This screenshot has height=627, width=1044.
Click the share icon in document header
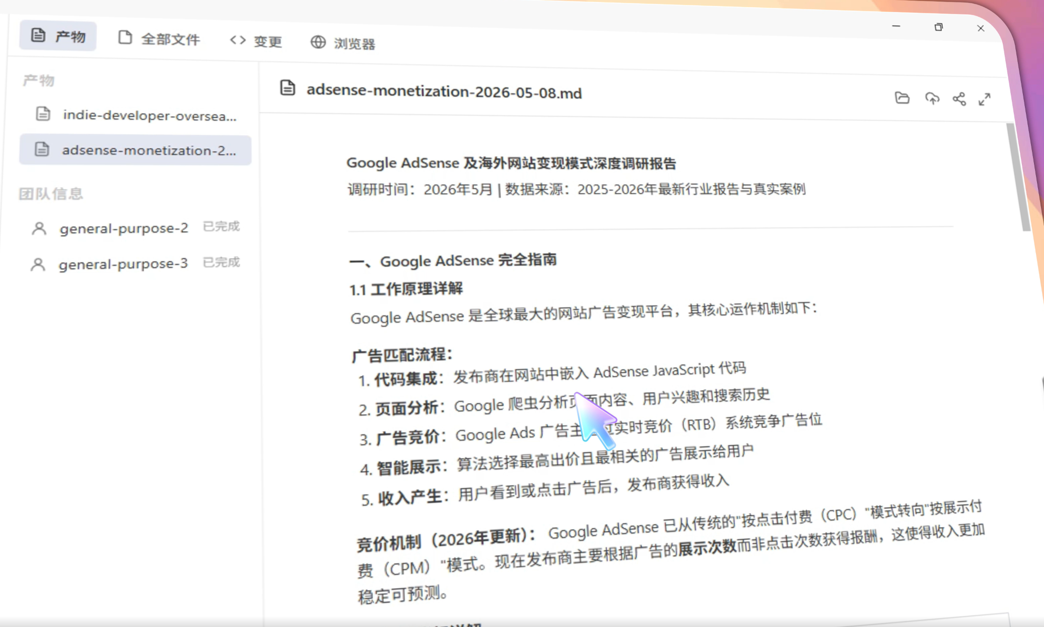coord(959,99)
